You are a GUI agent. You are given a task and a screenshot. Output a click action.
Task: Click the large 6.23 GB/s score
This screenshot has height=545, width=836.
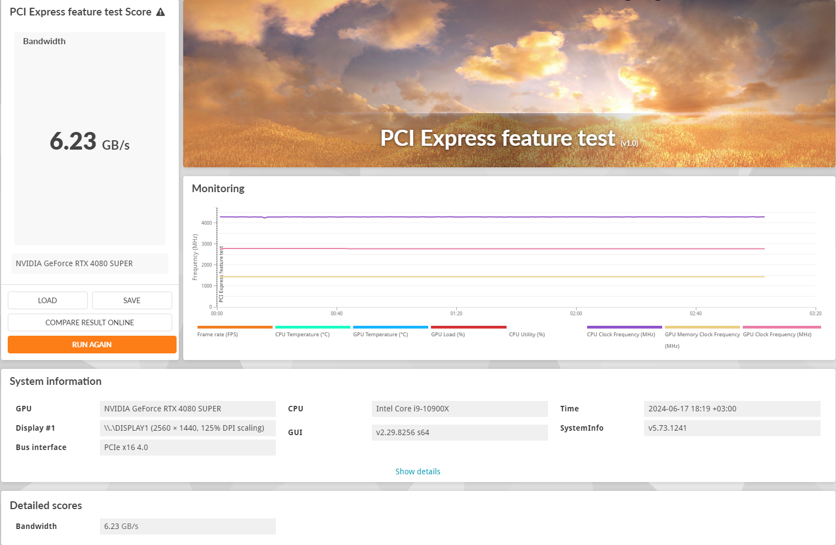(x=90, y=141)
